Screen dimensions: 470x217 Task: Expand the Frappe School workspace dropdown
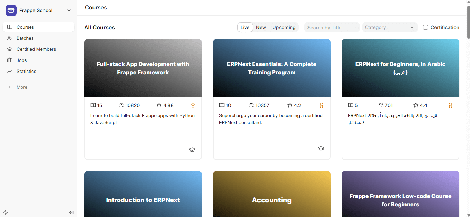pyautogui.click(x=69, y=10)
